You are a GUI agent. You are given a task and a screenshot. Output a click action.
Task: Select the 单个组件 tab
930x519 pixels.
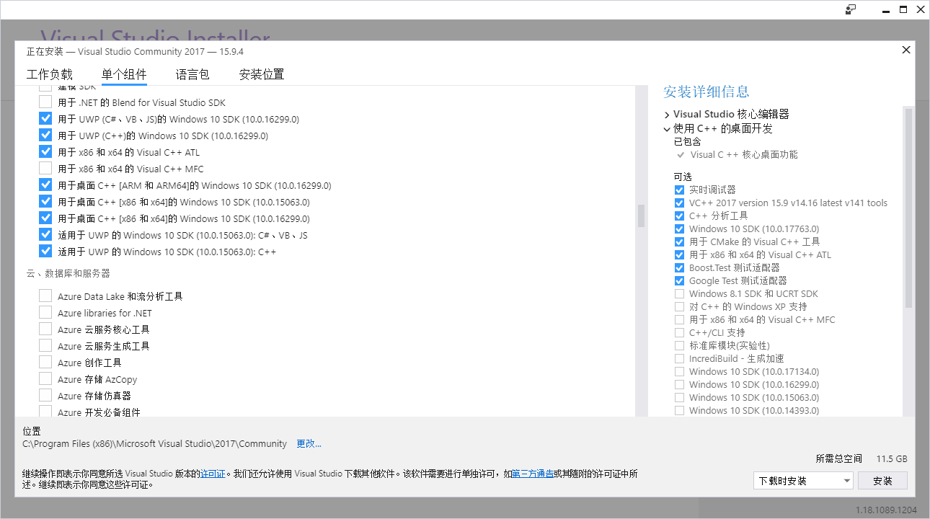coord(124,74)
